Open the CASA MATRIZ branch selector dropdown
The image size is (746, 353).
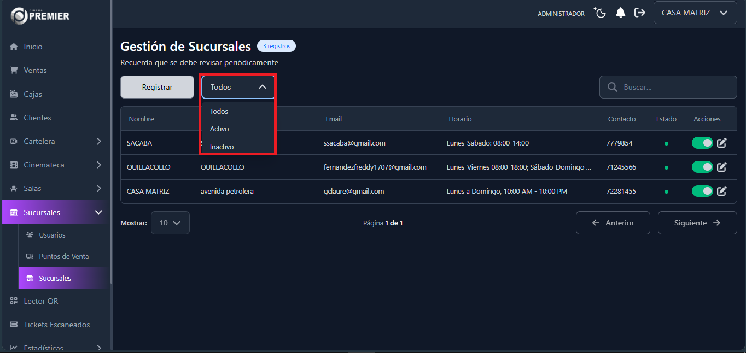pyautogui.click(x=695, y=13)
